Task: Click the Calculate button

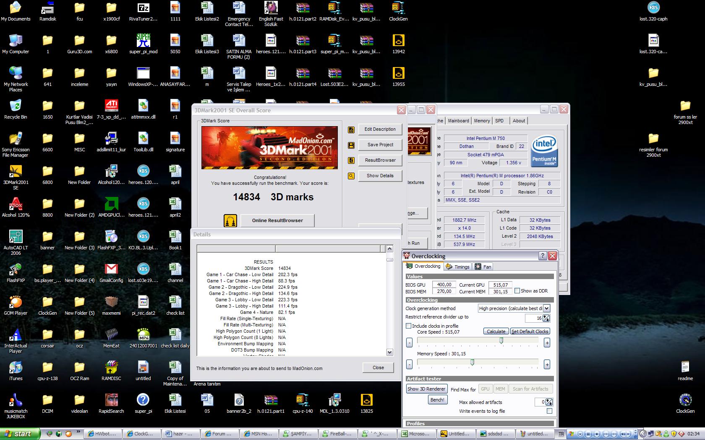Action: [496, 331]
